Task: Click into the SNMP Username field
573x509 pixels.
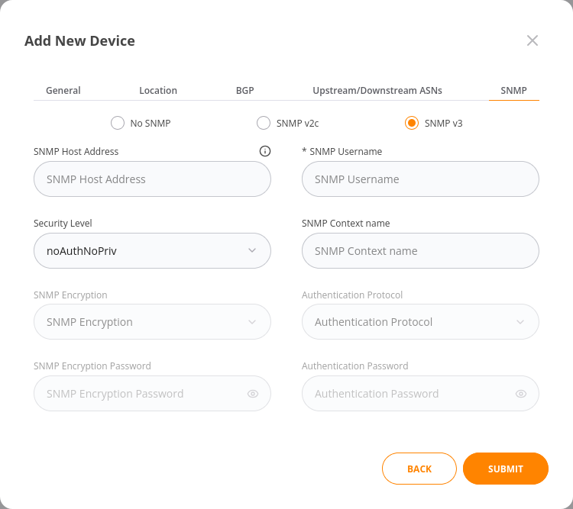Action: [420, 179]
